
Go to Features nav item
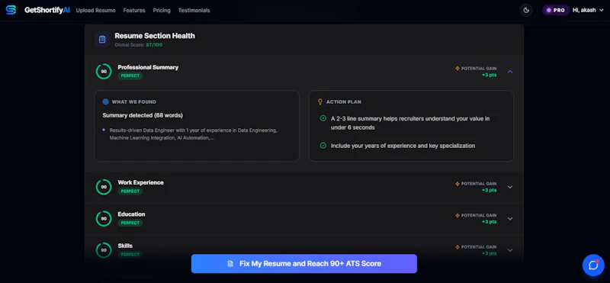(x=134, y=11)
